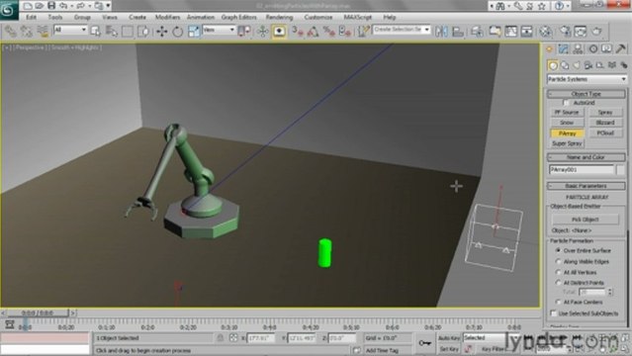Open the Modify panel tab icon
This screenshot has height=356, width=632.
564,49
